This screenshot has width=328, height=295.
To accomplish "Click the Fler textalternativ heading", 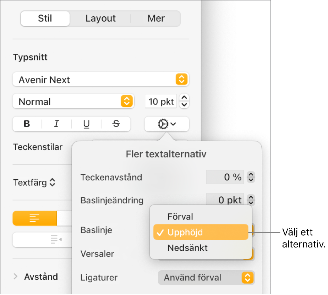I will [x=166, y=154].
